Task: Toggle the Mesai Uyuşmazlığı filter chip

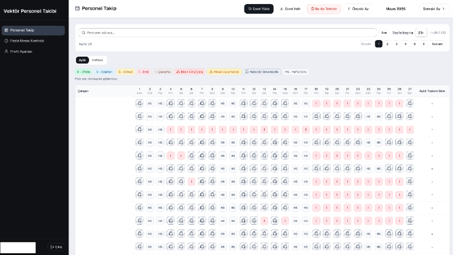Action: pyautogui.click(x=224, y=71)
